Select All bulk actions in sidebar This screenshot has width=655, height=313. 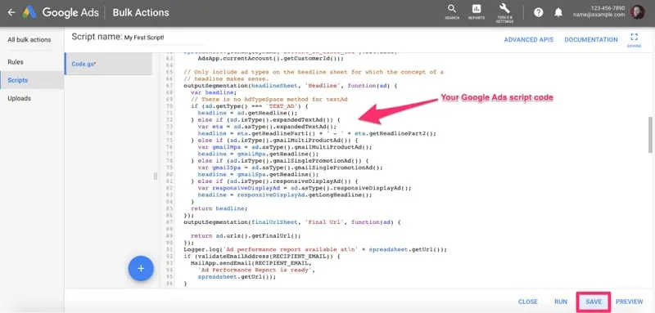pyautogui.click(x=29, y=39)
